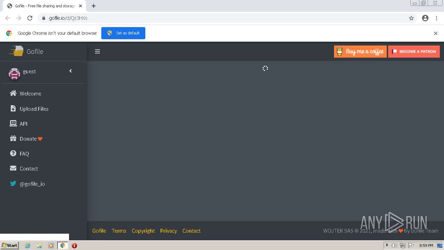This screenshot has width=444, height=250.
Task: Reload the gofile.io page
Action: tap(30, 18)
